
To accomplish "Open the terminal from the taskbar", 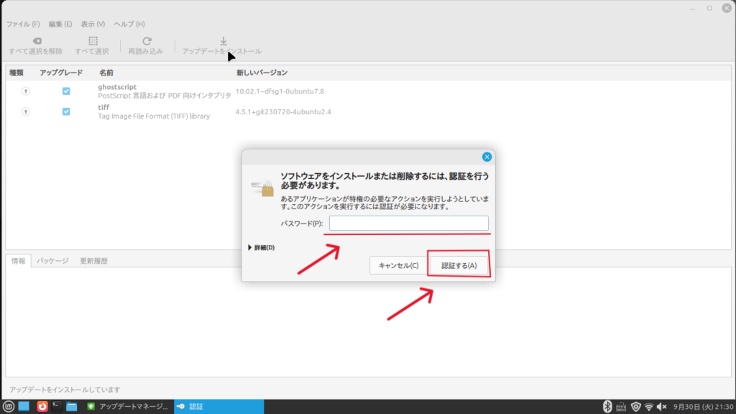I will (x=57, y=407).
